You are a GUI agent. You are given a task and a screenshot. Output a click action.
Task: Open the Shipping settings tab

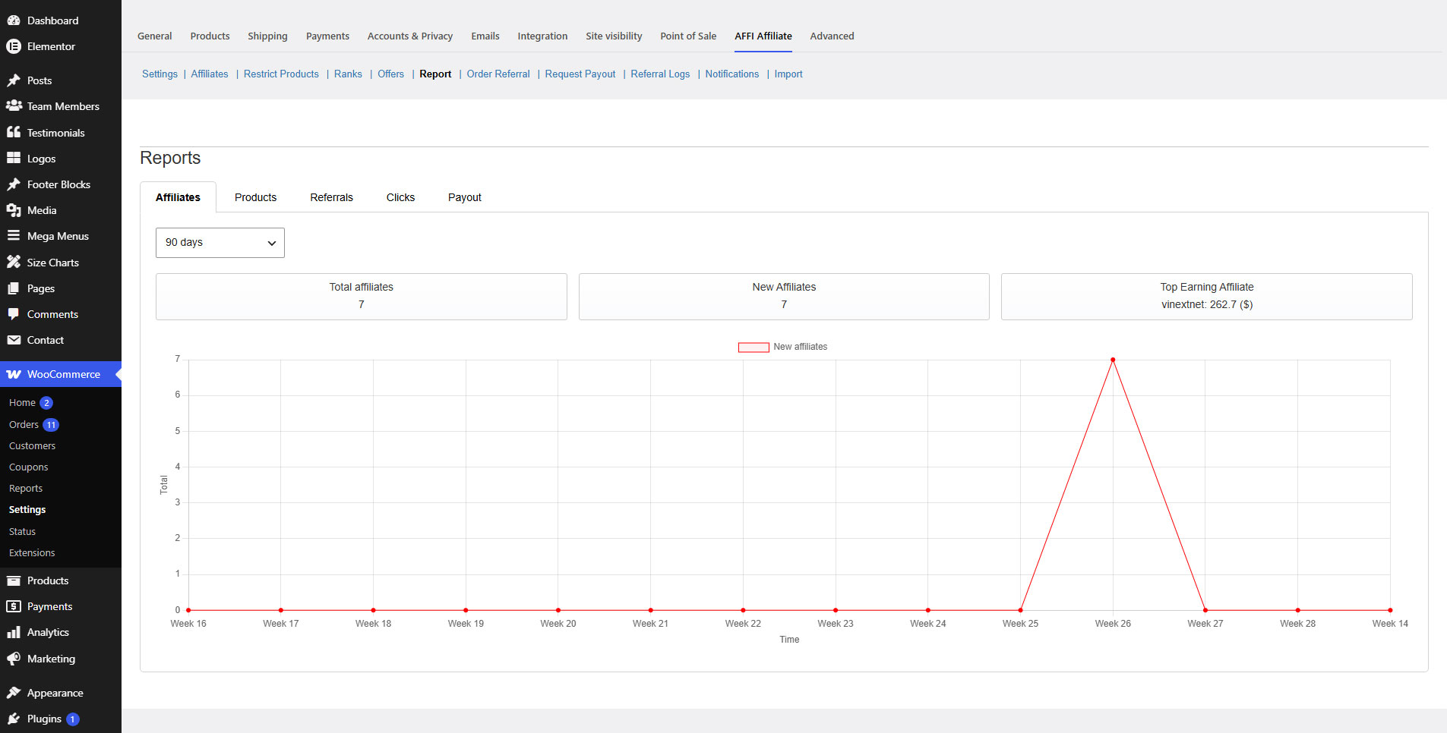tap(267, 36)
